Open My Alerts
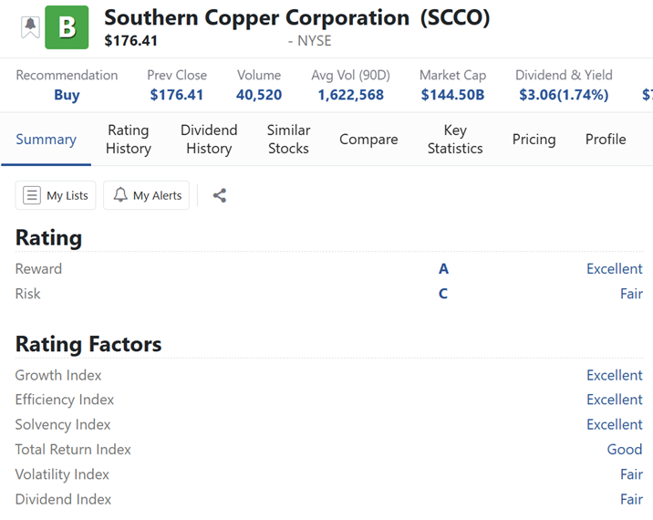The width and height of the screenshot is (653, 520). point(147,195)
